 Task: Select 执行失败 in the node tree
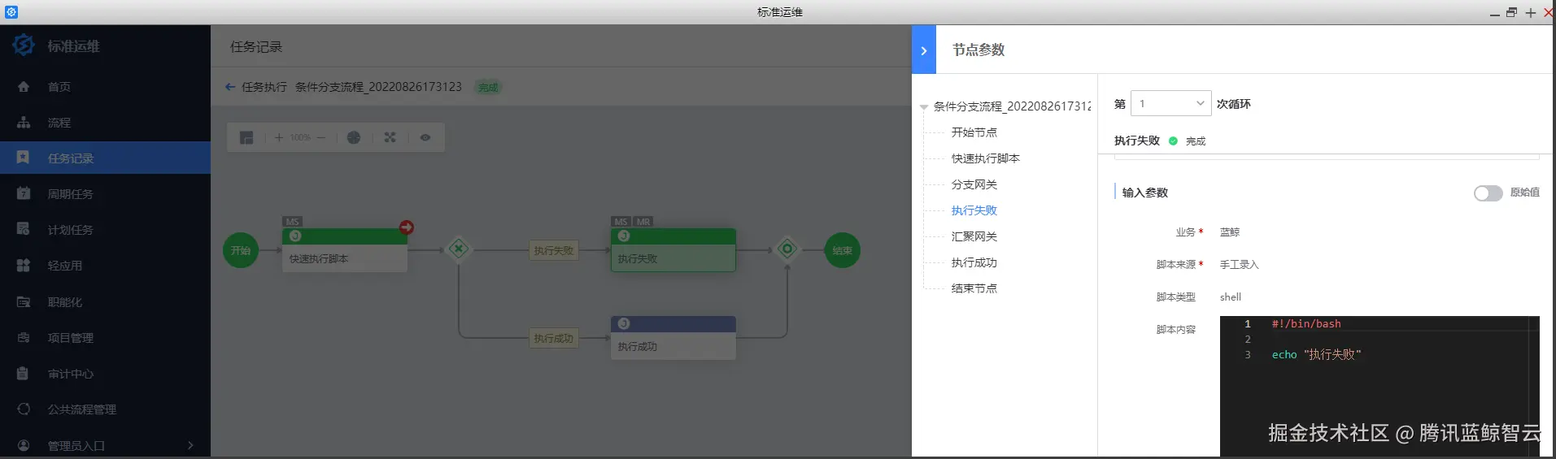coord(974,210)
